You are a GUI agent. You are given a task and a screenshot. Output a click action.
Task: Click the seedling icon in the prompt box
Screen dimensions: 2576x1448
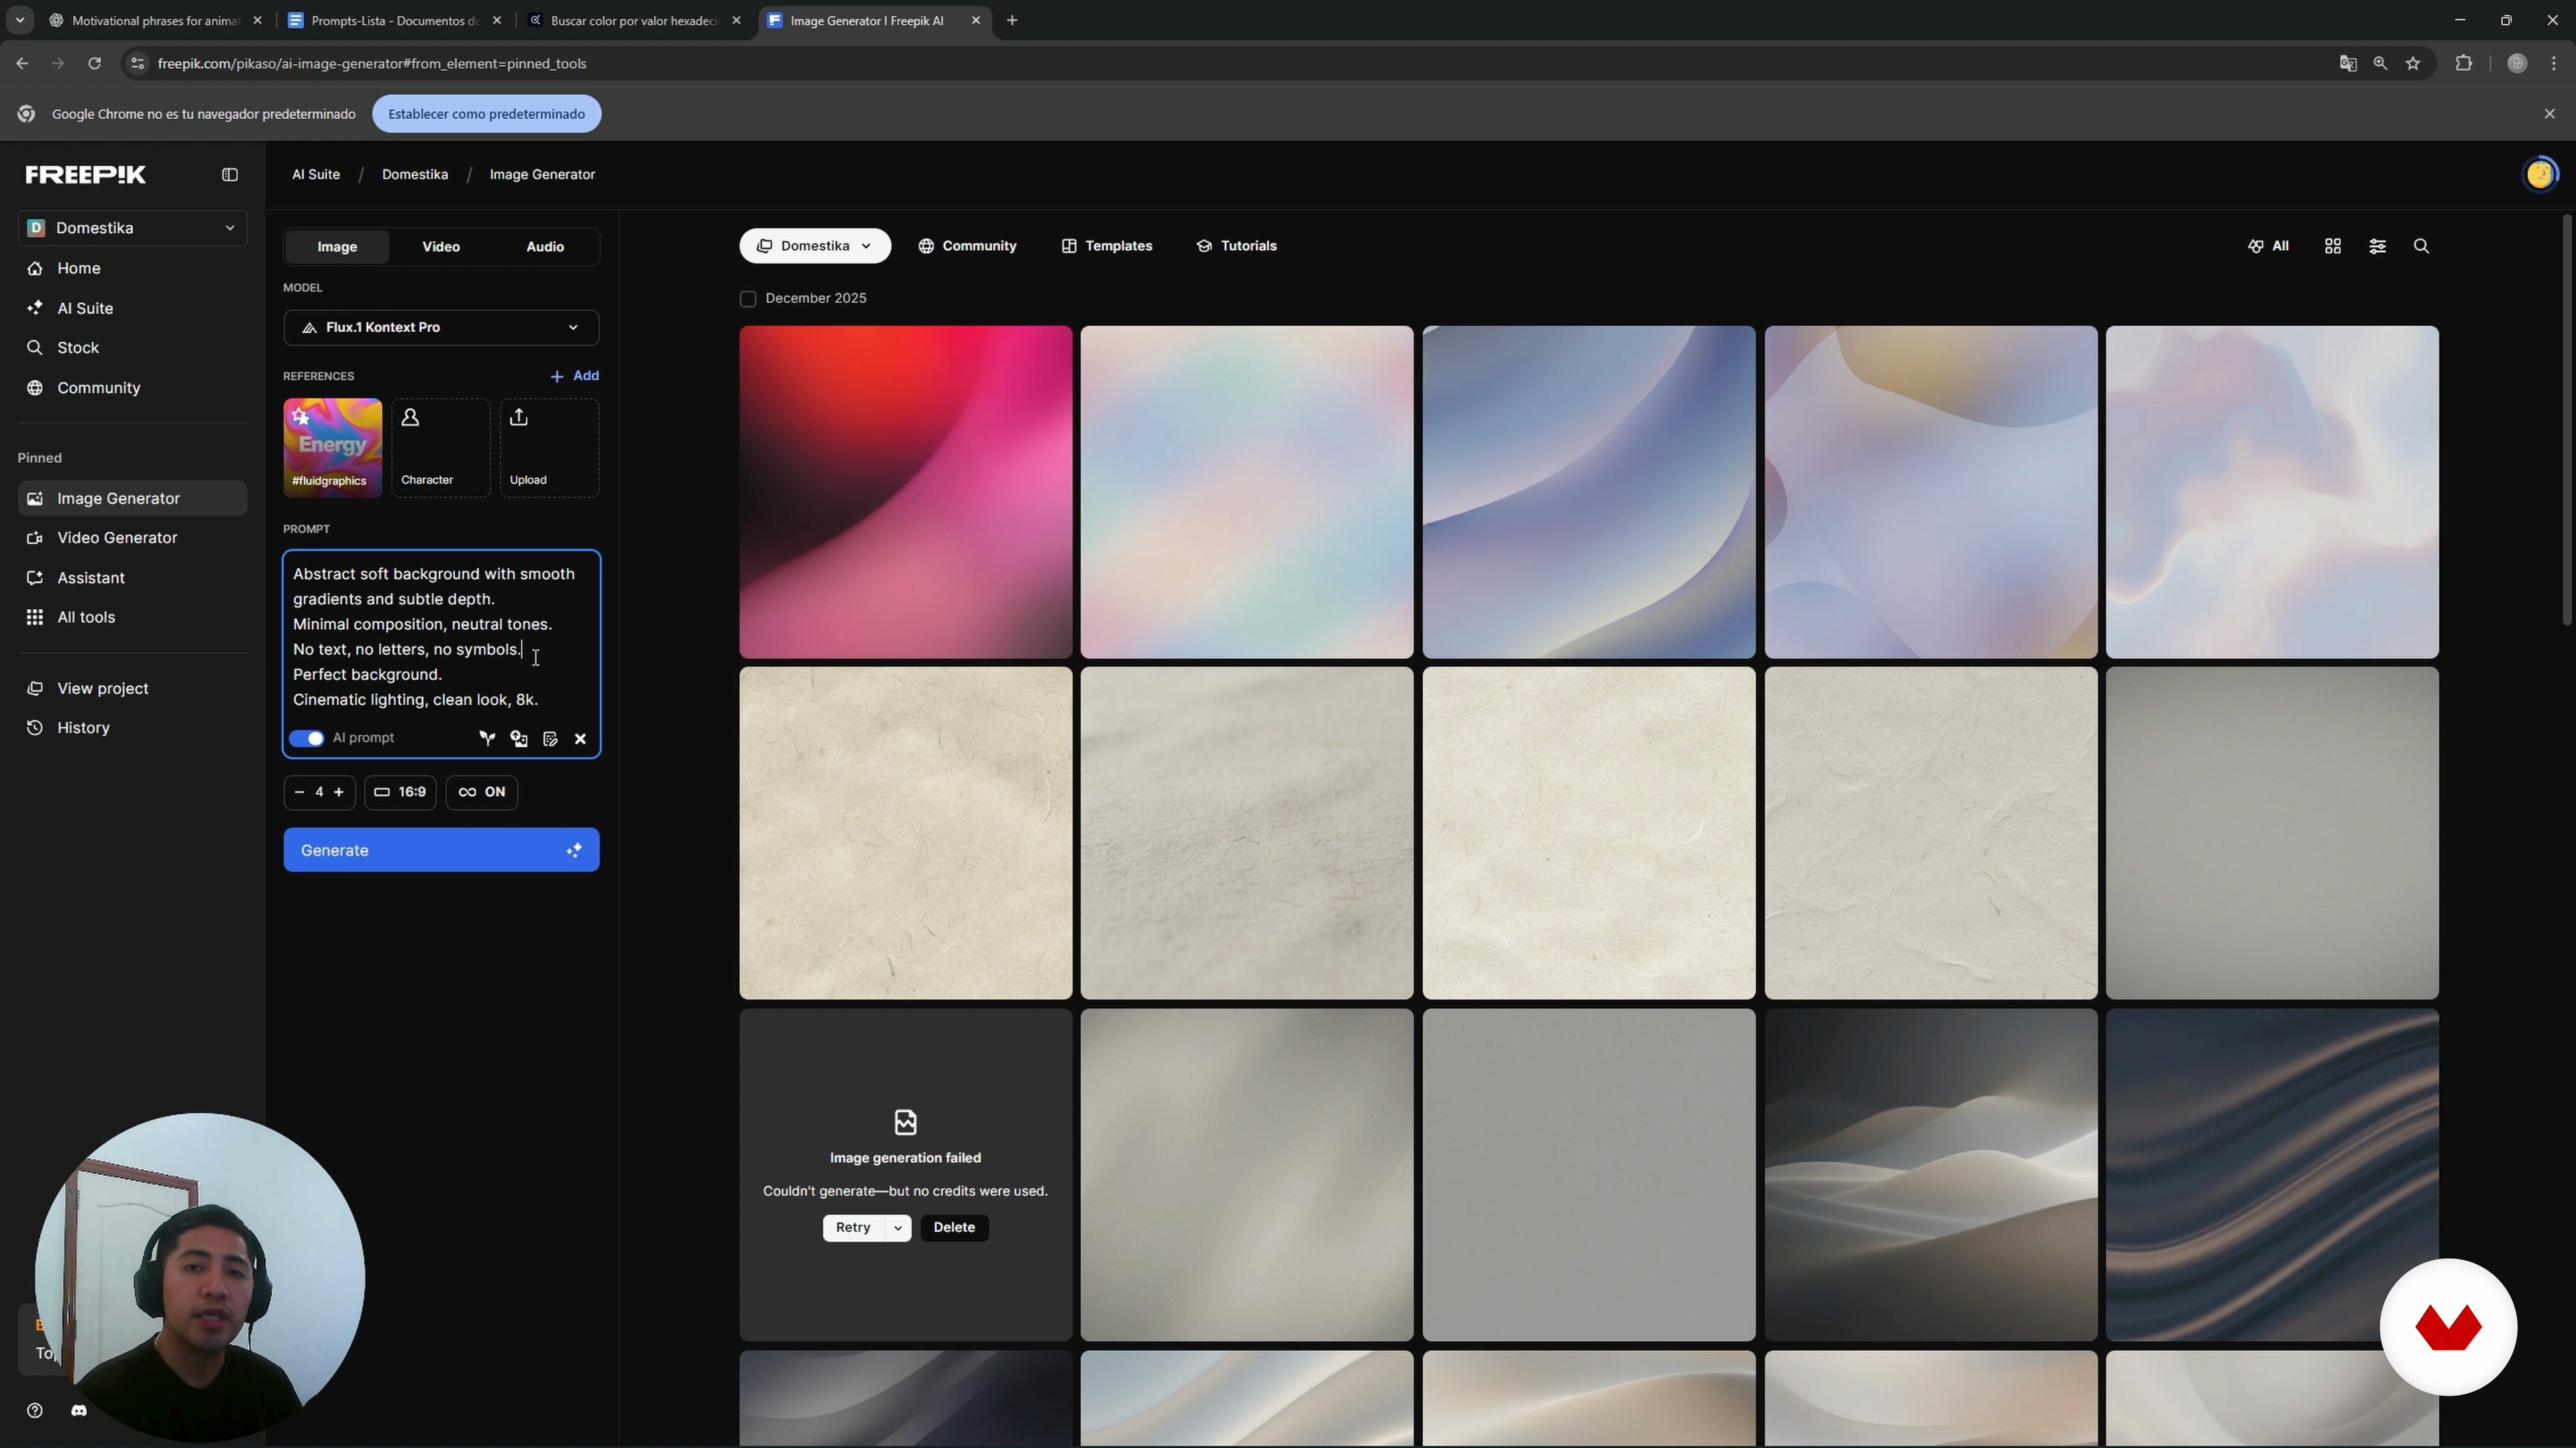tap(487, 739)
